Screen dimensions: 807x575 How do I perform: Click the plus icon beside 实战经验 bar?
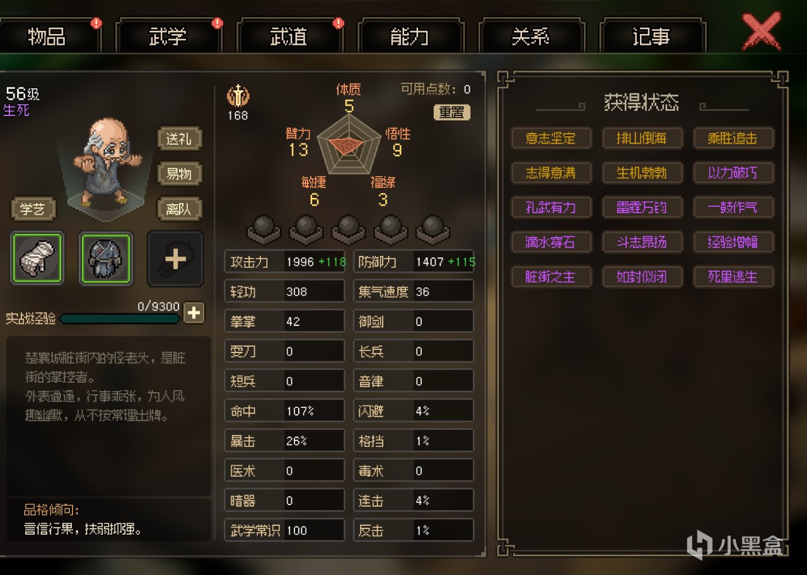point(194,313)
